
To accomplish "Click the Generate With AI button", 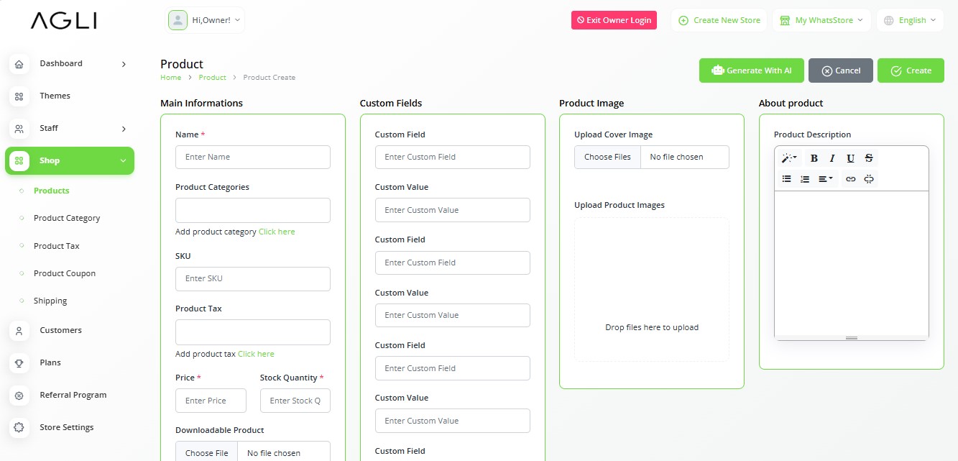I will click(751, 70).
